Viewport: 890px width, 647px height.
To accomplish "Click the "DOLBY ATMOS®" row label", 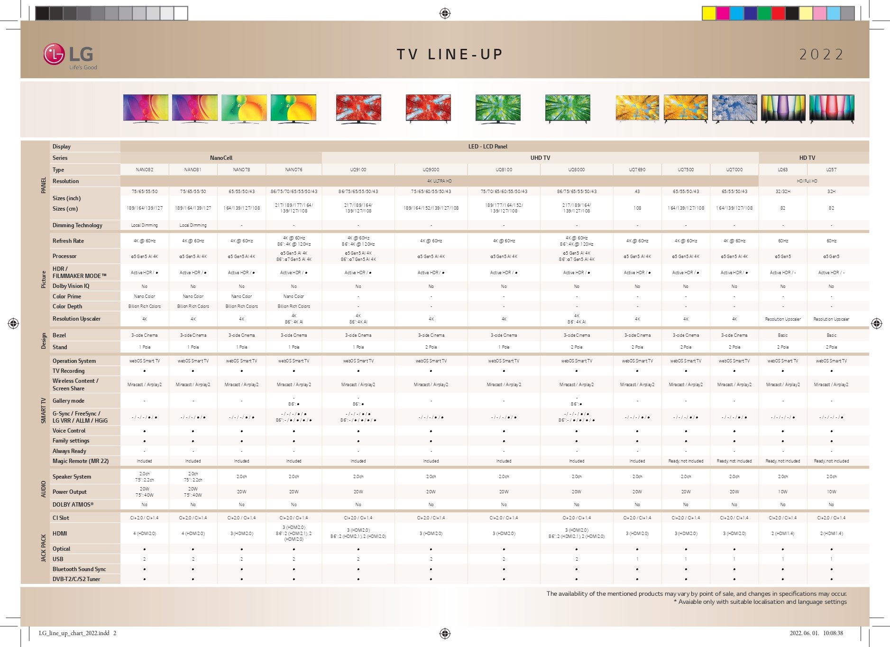I will (x=73, y=505).
